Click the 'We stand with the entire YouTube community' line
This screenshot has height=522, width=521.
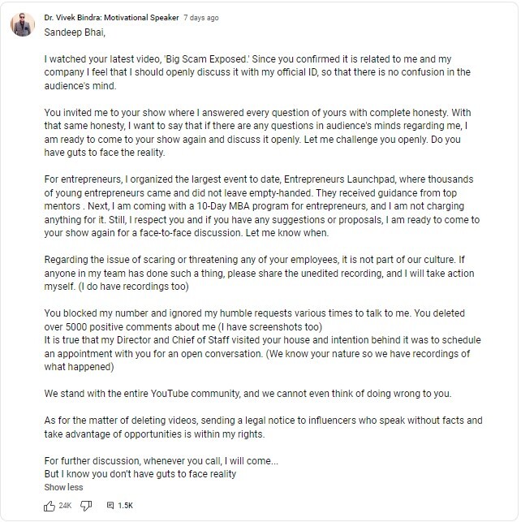[248, 394]
